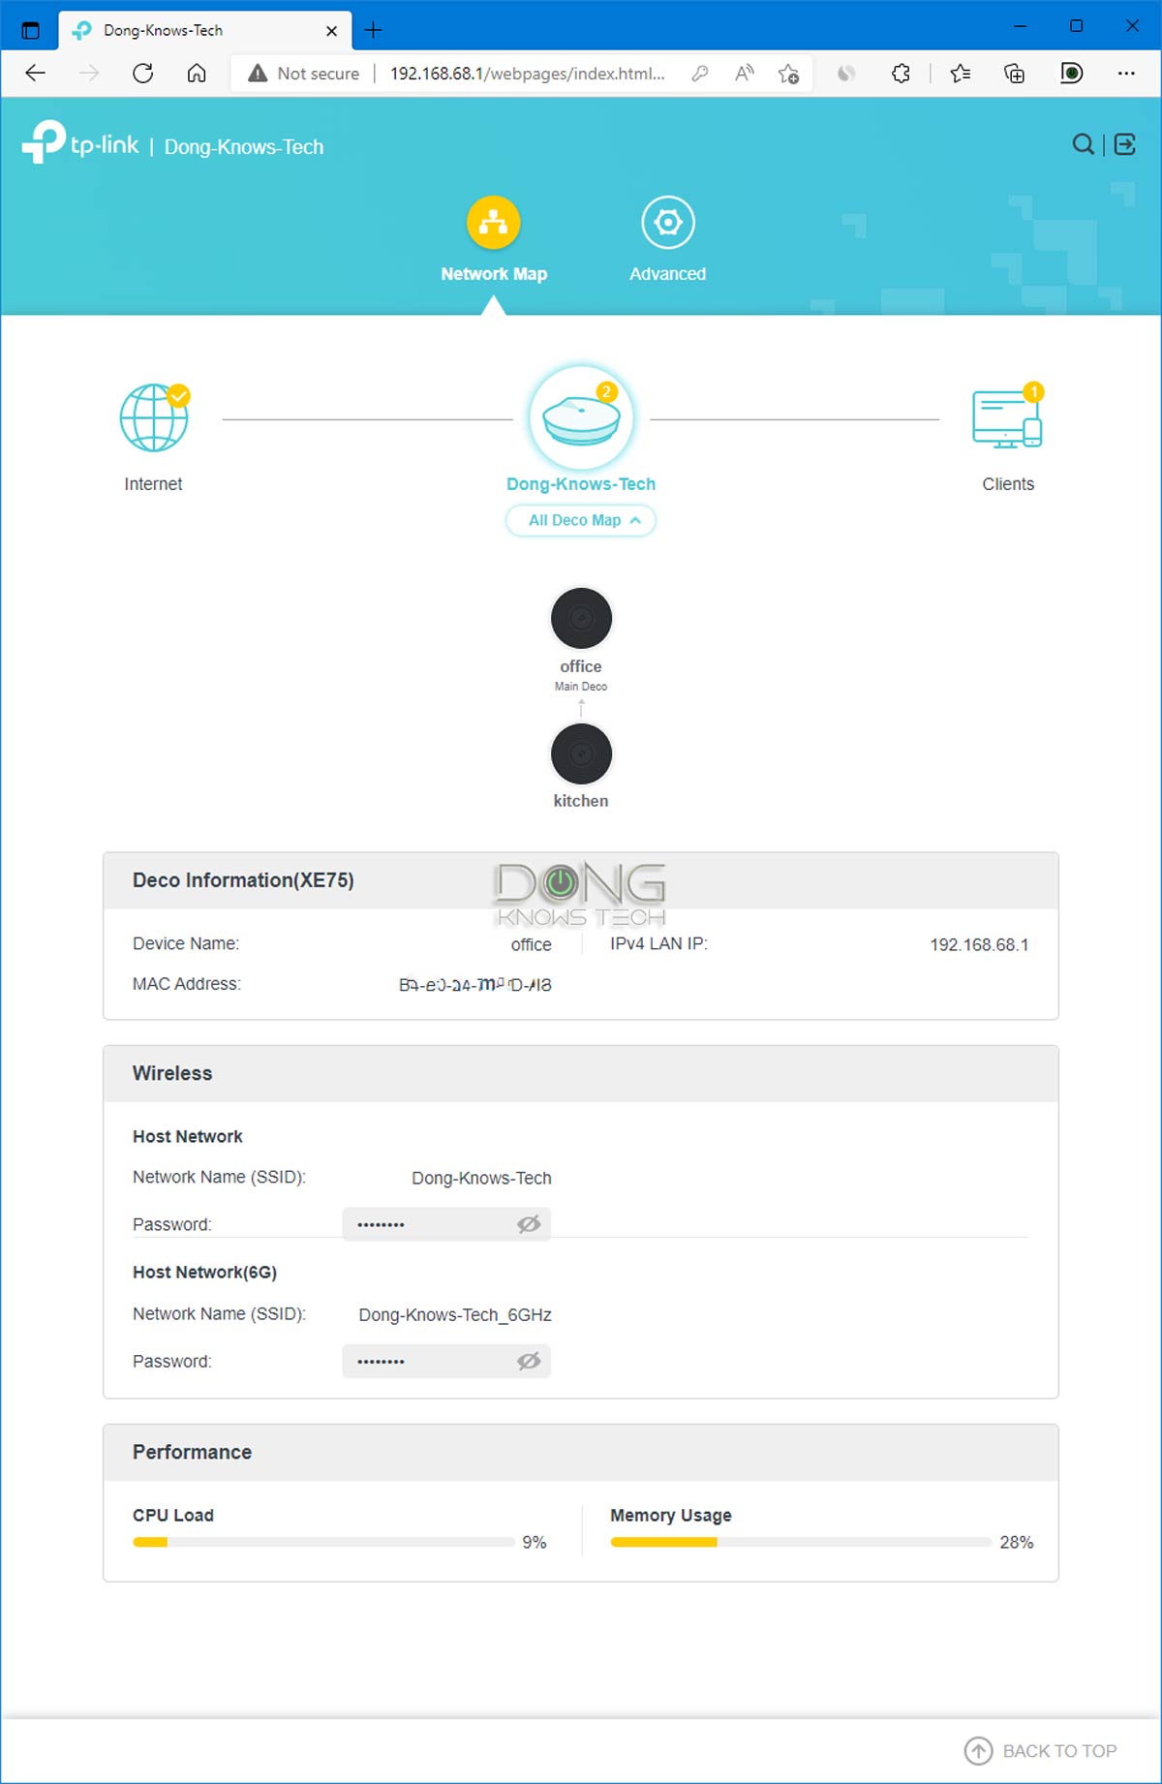The width and height of the screenshot is (1162, 1784).
Task: Click the Dong-Knows-Tech network name link
Action: 581,483
